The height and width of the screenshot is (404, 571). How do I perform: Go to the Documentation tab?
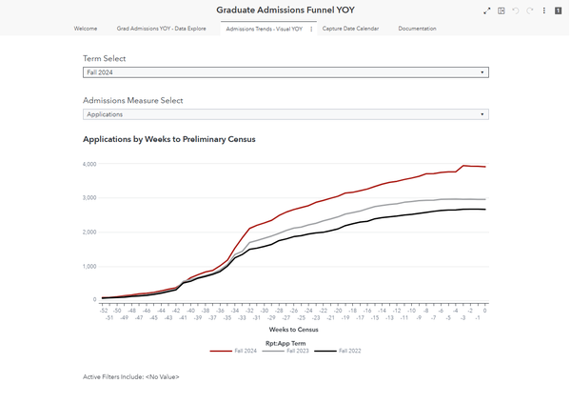coord(417,29)
